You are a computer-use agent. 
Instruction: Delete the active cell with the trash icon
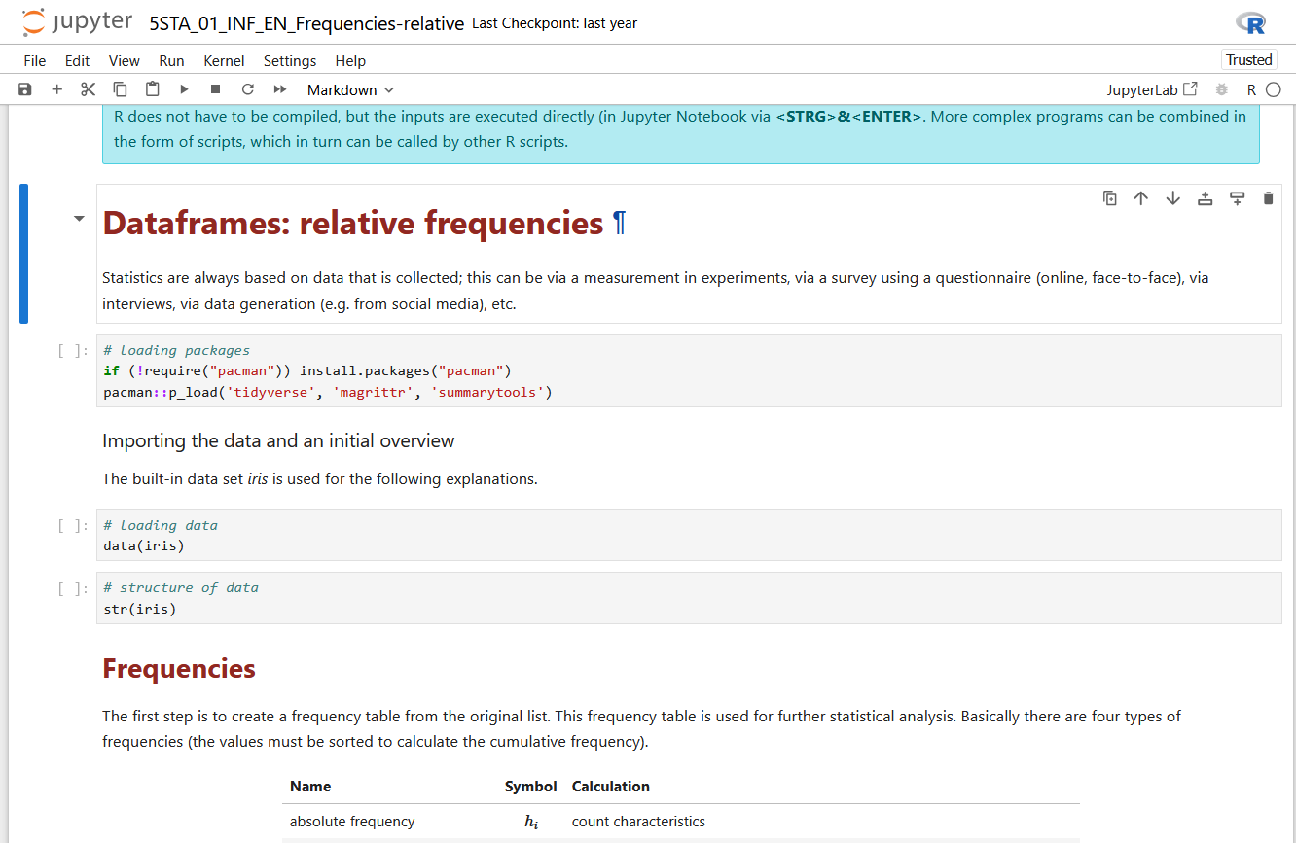click(1268, 198)
